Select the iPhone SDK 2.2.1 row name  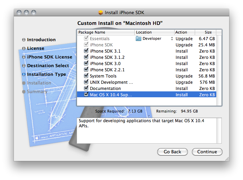tap(107, 70)
